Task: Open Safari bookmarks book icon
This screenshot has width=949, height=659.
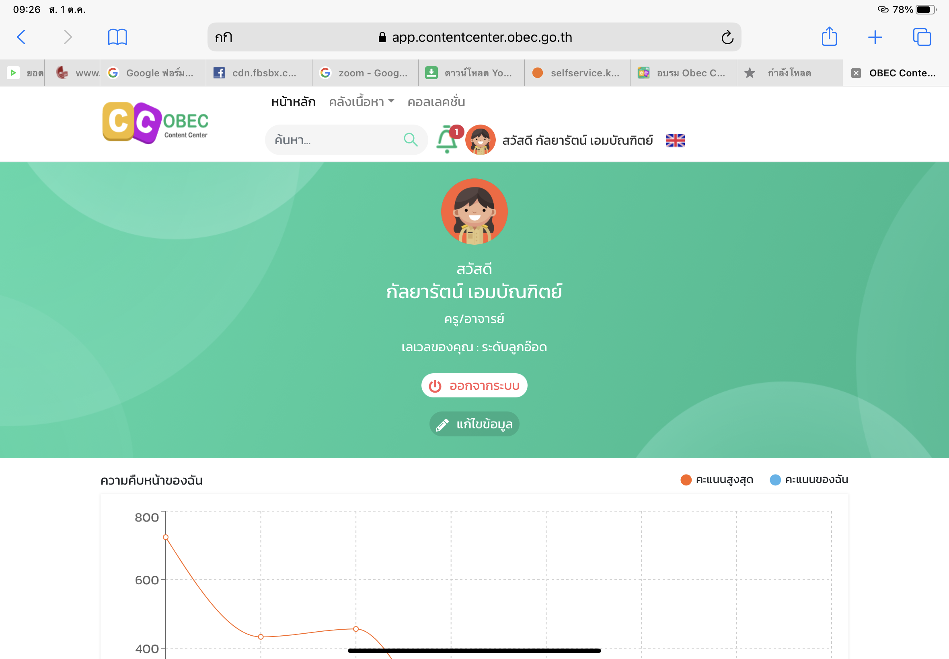Action: point(117,37)
